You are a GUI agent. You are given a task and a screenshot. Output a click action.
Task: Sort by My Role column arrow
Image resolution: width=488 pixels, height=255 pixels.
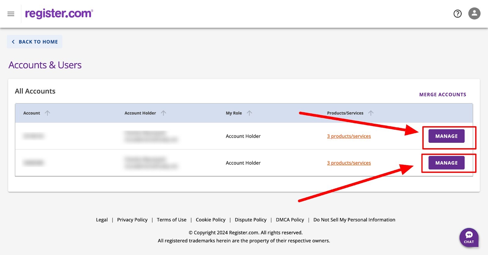(249, 113)
